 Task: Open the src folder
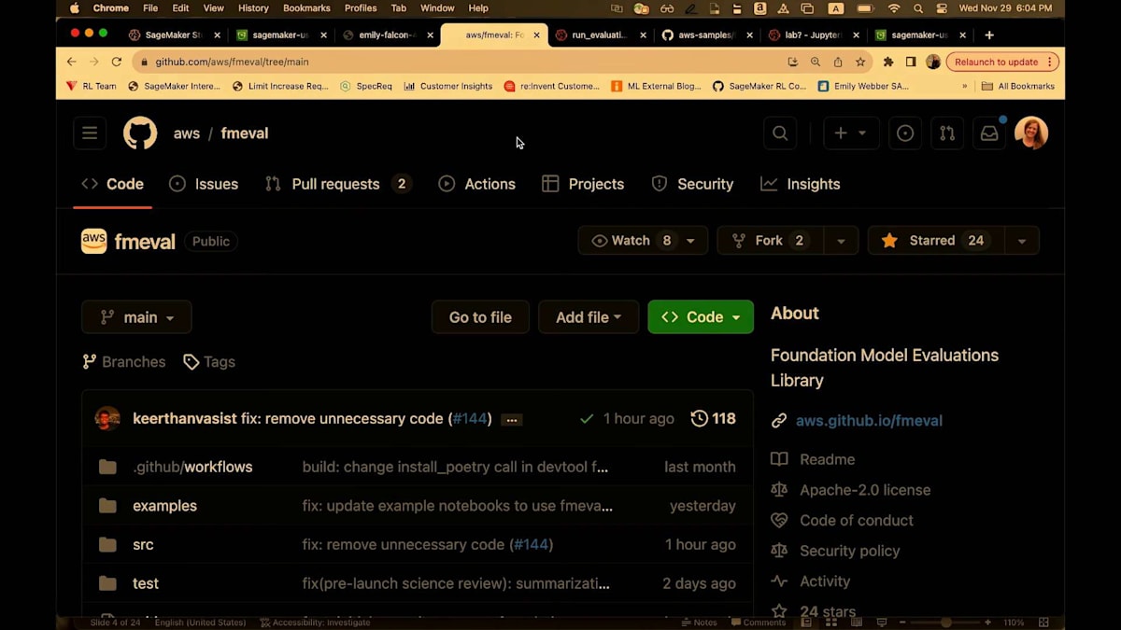click(143, 545)
